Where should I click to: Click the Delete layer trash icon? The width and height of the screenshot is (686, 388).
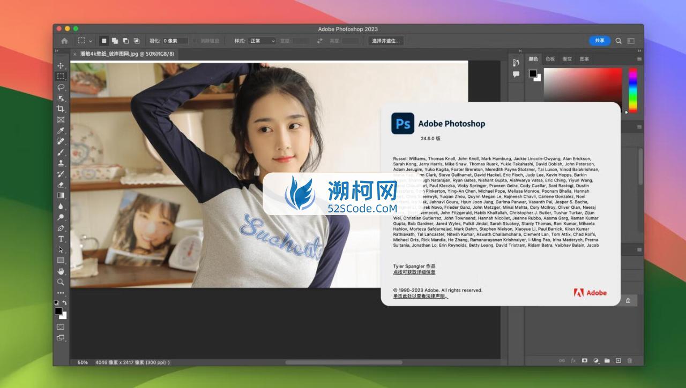tap(630, 361)
